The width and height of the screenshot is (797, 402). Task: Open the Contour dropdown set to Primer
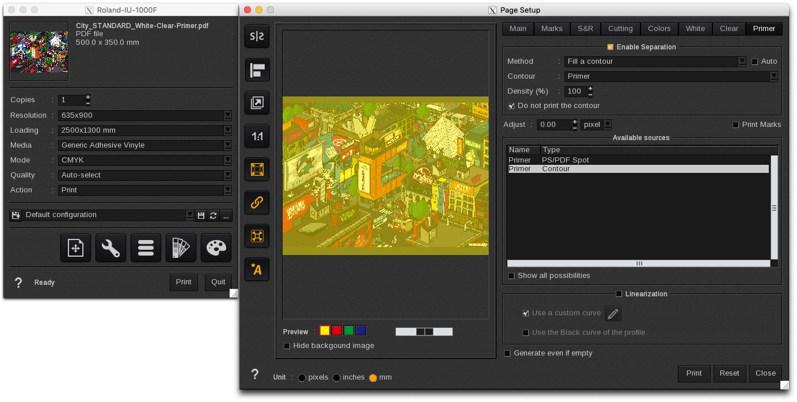(774, 76)
